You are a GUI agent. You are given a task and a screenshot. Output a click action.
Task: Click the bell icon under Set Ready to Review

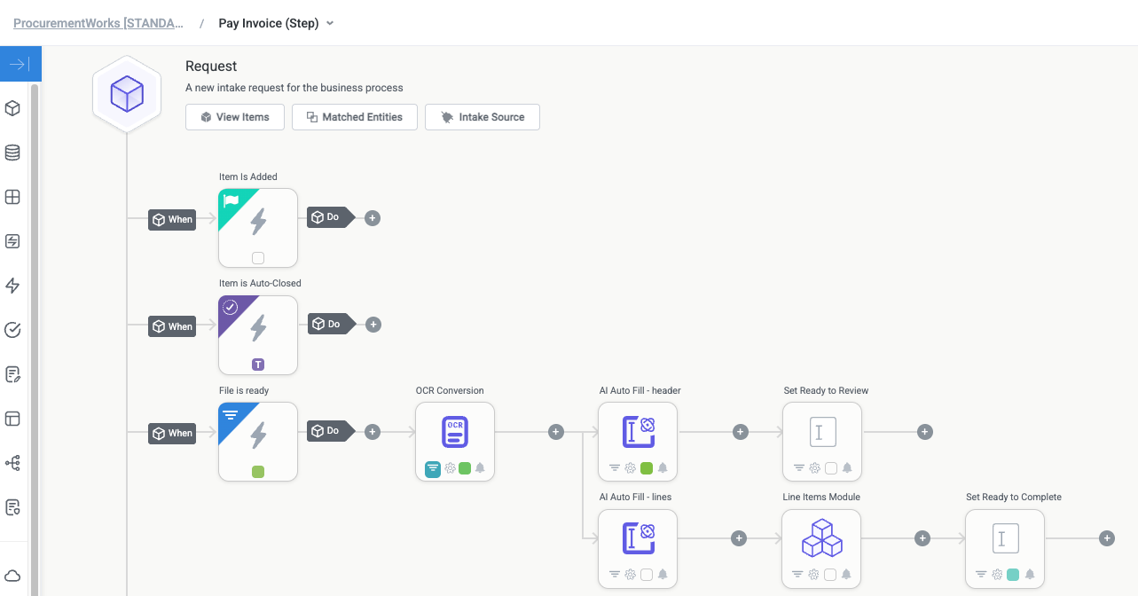tap(846, 467)
